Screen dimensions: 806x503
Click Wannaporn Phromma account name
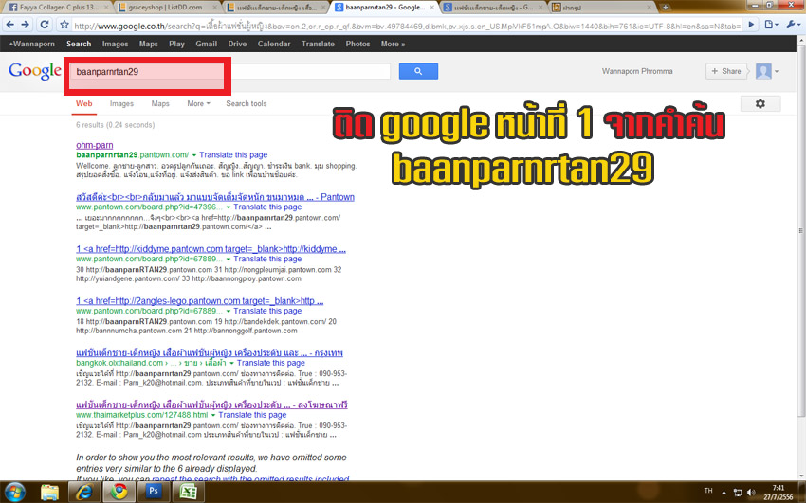[637, 71]
